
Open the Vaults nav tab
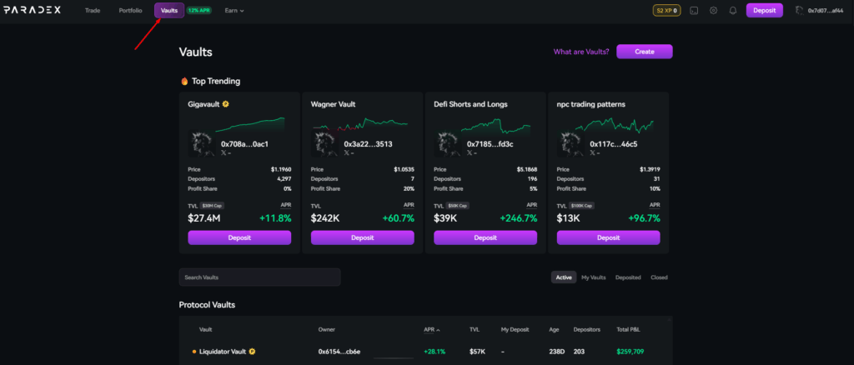tap(169, 10)
